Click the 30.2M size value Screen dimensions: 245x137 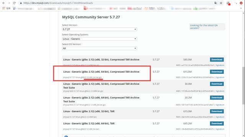[x=188, y=98]
